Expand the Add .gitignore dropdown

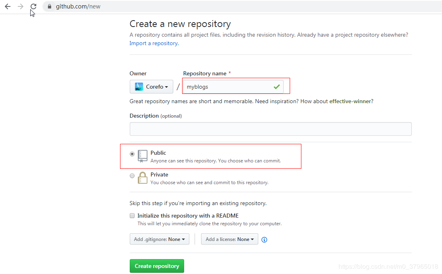tap(159, 239)
